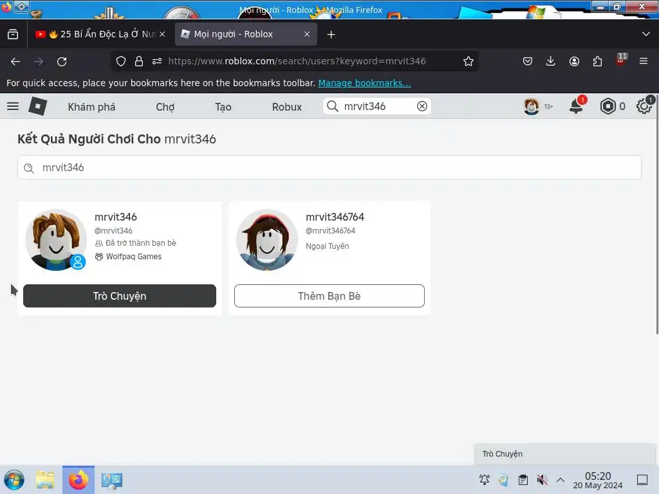Image resolution: width=659 pixels, height=494 pixels.
Task: Select the Mọi người - Roblox tab
Action: [x=246, y=35]
